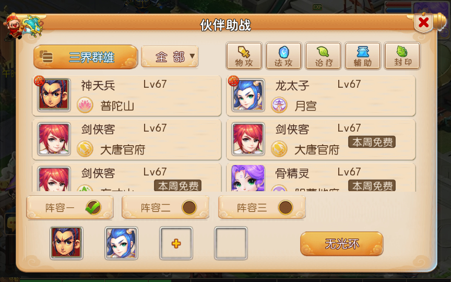Choose the free-this-week 骨精灵 companion
This screenshot has height=282, width=451.
click(321, 177)
